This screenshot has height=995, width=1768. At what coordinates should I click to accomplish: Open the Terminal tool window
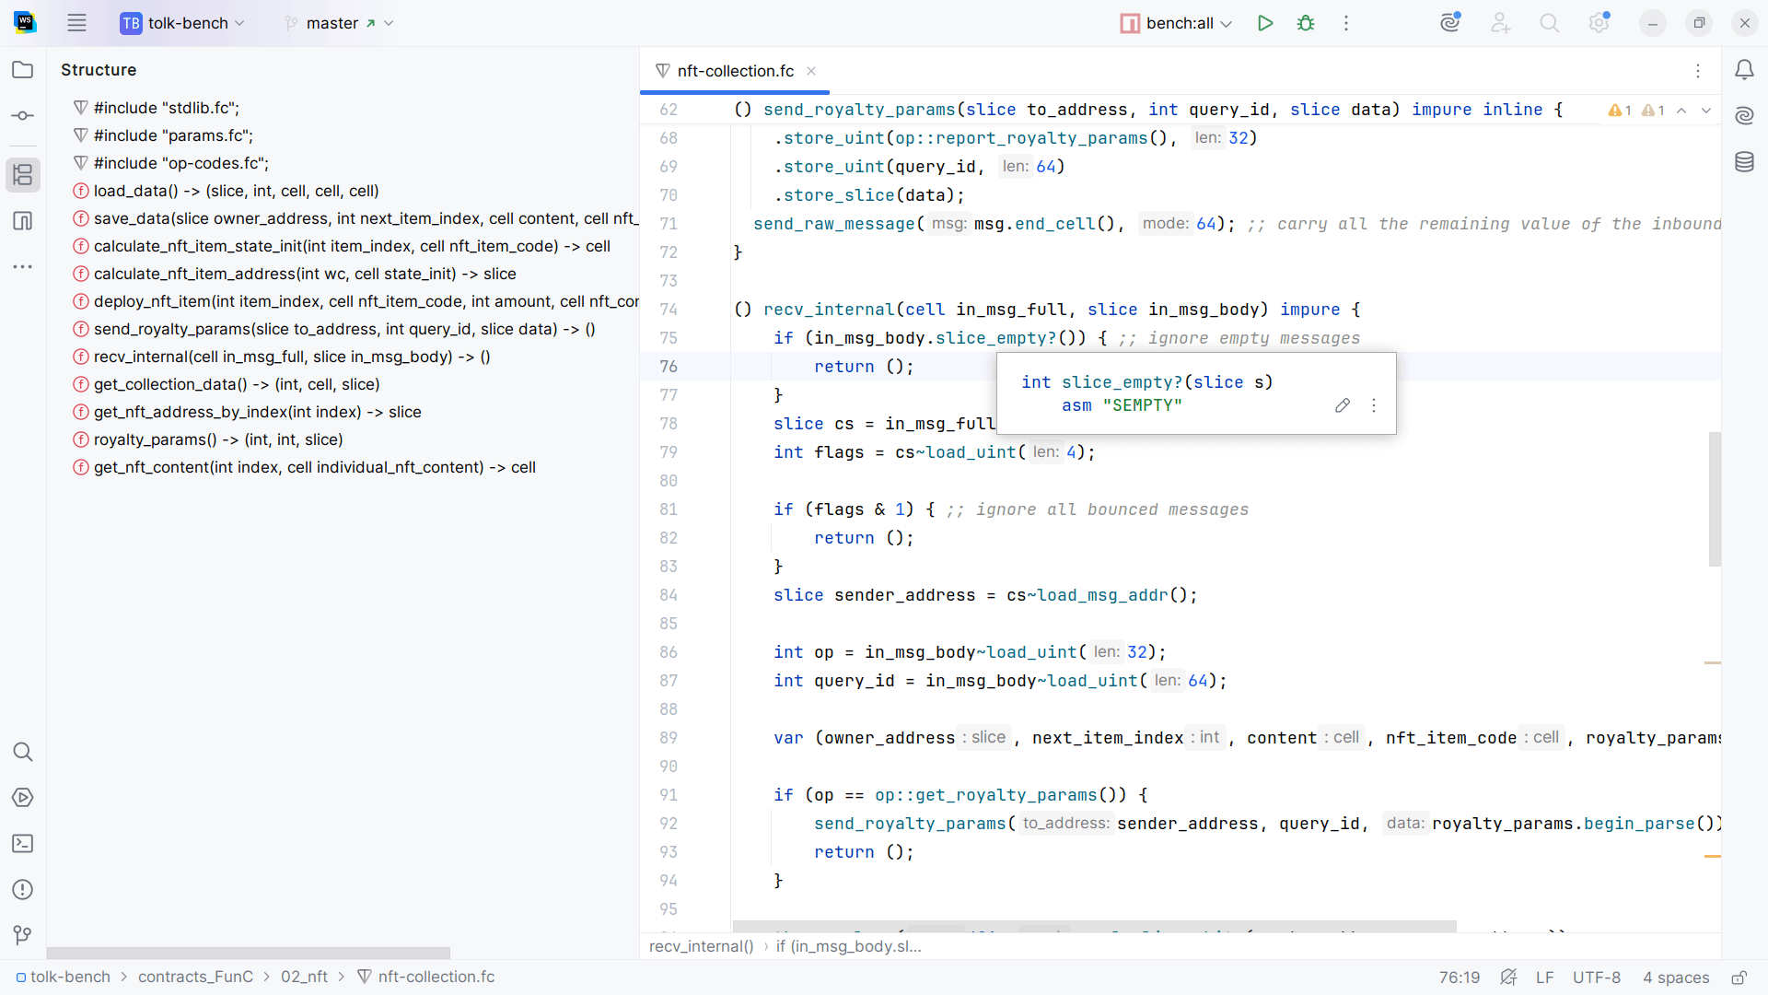point(23,844)
